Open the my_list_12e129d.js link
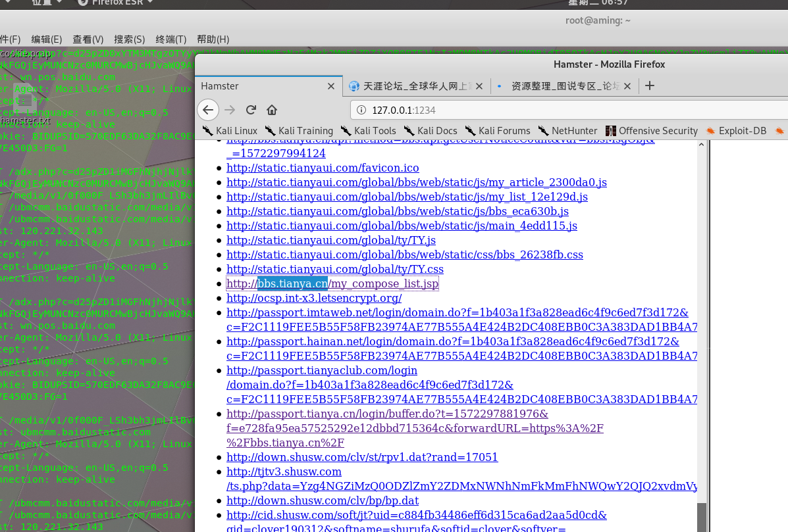788x532 pixels. click(407, 197)
